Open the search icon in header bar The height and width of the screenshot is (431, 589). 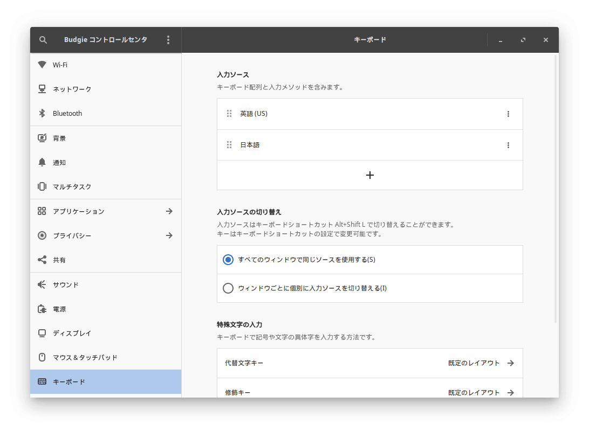pos(43,40)
